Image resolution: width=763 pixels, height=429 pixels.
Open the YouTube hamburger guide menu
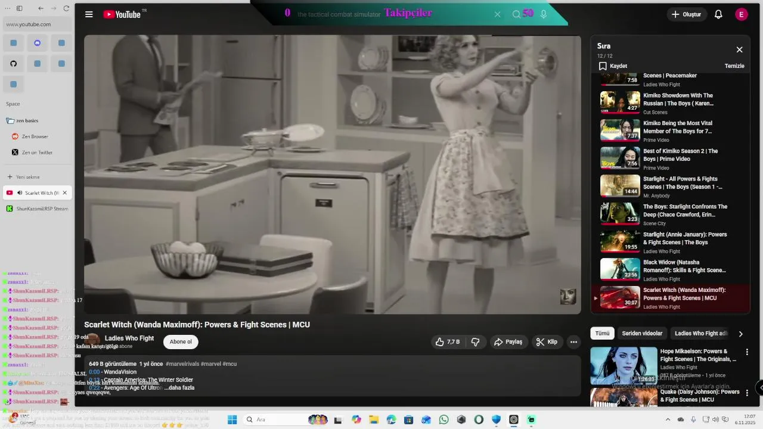pyautogui.click(x=89, y=14)
